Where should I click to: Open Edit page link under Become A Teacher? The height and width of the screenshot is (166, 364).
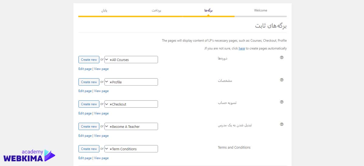point(85,136)
